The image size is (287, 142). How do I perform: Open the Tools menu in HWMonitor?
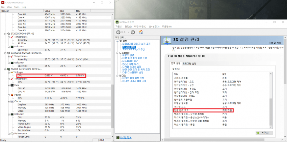pos(17,7)
